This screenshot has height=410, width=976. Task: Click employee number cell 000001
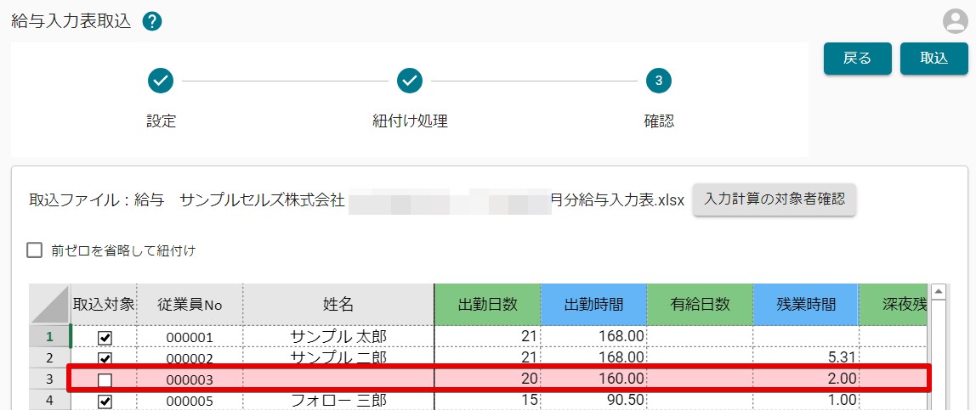(x=190, y=337)
